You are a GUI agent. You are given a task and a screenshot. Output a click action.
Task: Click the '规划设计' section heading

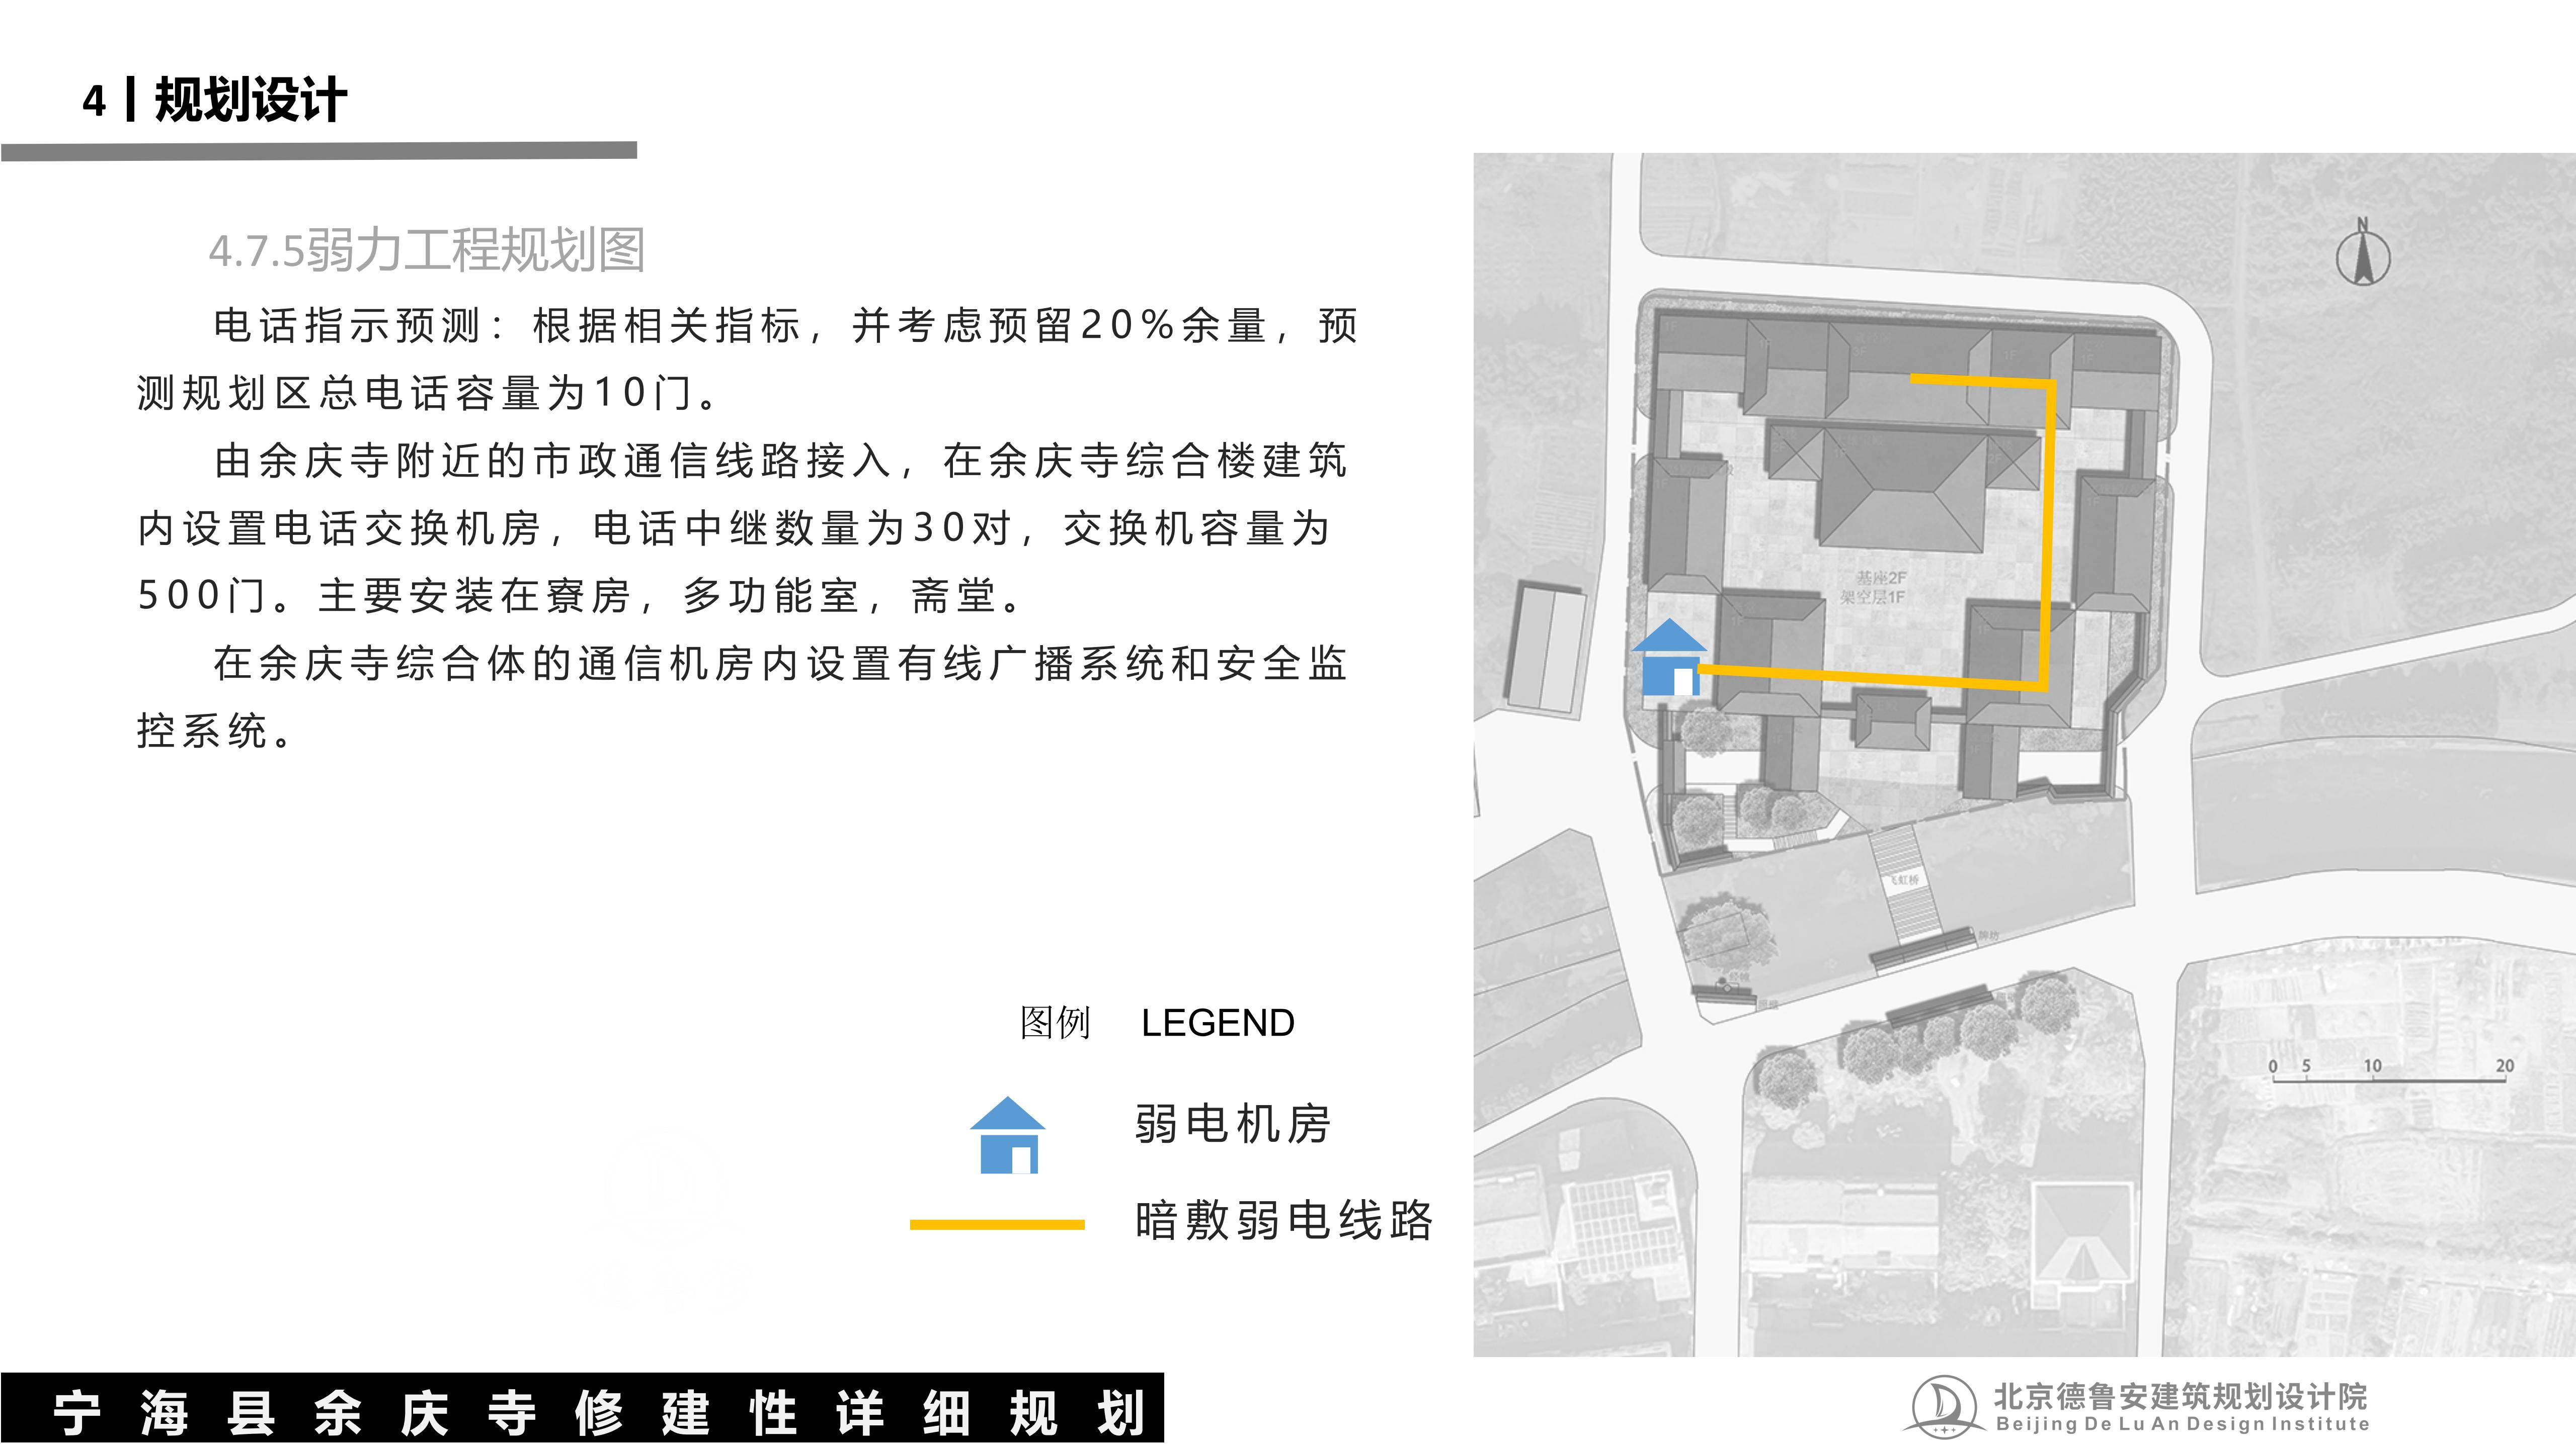(x=250, y=100)
